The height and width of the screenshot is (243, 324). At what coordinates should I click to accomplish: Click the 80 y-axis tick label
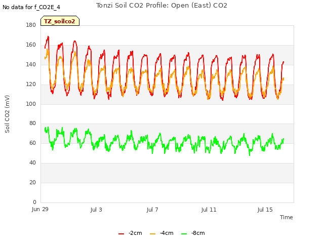click(32, 123)
